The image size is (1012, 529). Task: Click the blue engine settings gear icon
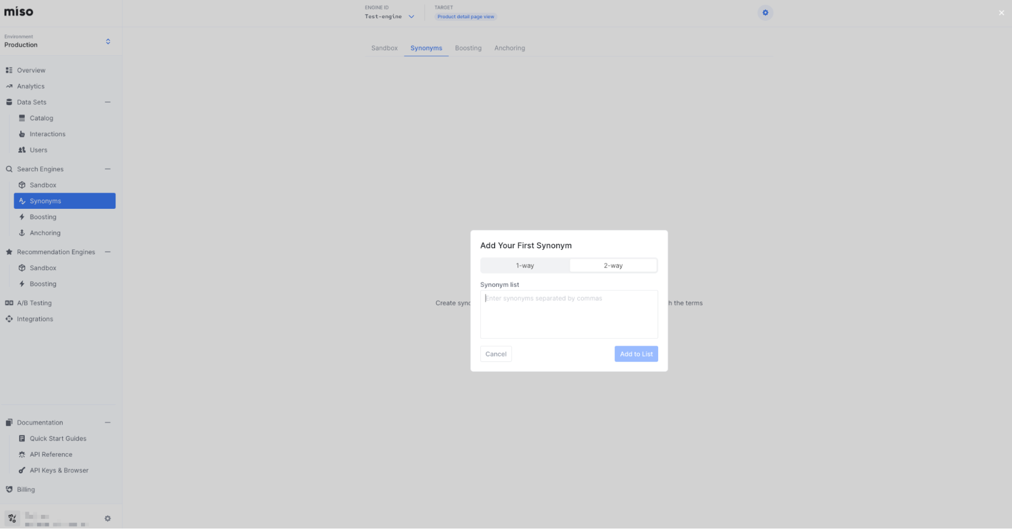pyautogui.click(x=765, y=13)
